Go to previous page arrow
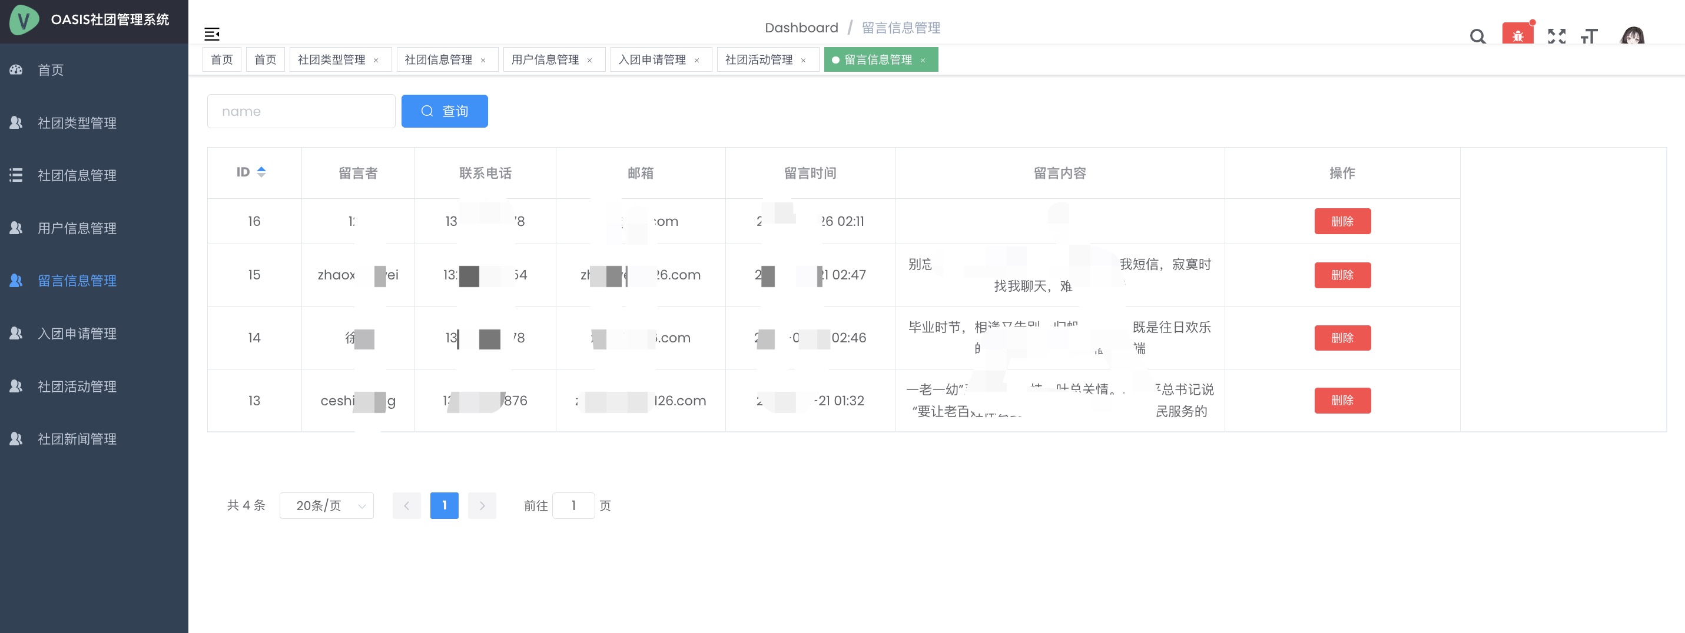The height and width of the screenshot is (633, 1685). click(x=406, y=505)
